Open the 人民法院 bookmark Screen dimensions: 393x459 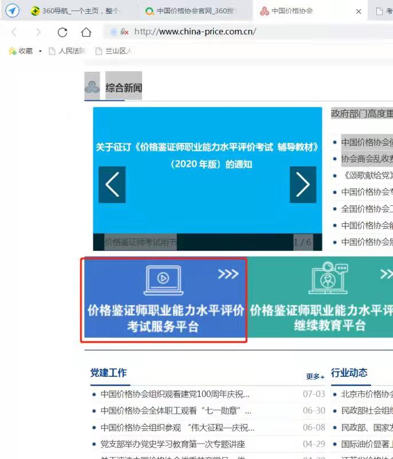click(67, 51)
